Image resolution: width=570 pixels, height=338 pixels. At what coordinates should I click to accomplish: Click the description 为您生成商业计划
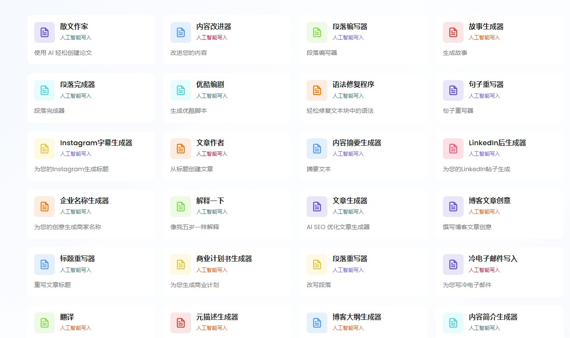point(195,285)
